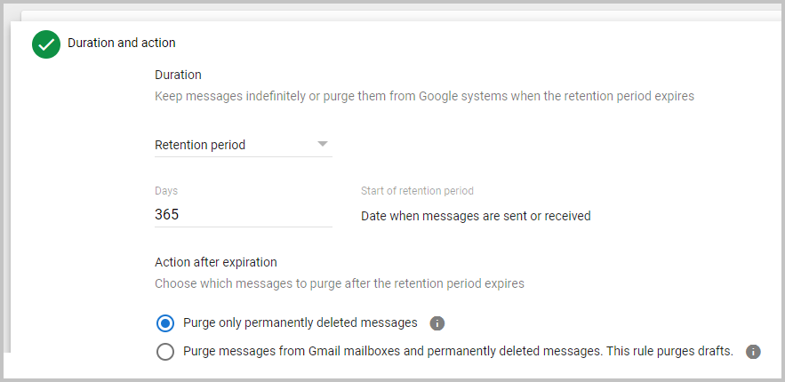Viewport: 785px width, 382px height.
Task: Click the number 365 in the Days field
Action: 167,215
